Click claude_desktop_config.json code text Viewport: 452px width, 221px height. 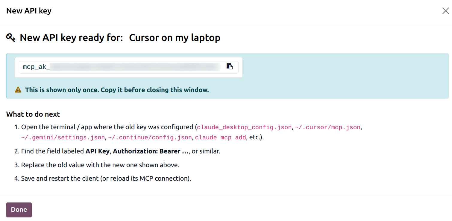coord(244,127)
